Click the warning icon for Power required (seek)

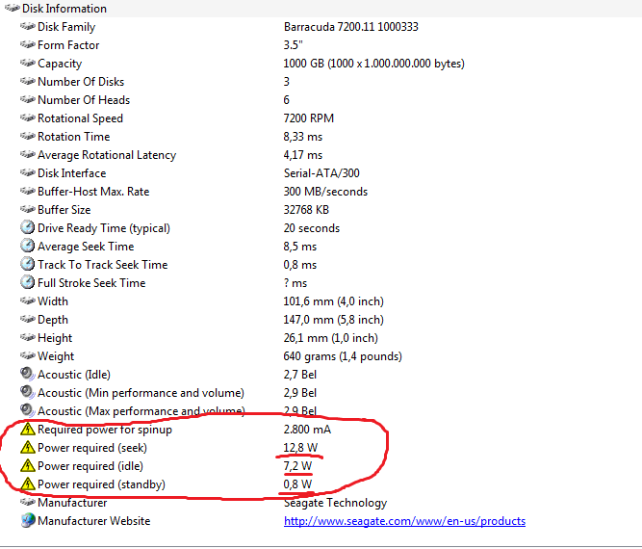point(28,448)
